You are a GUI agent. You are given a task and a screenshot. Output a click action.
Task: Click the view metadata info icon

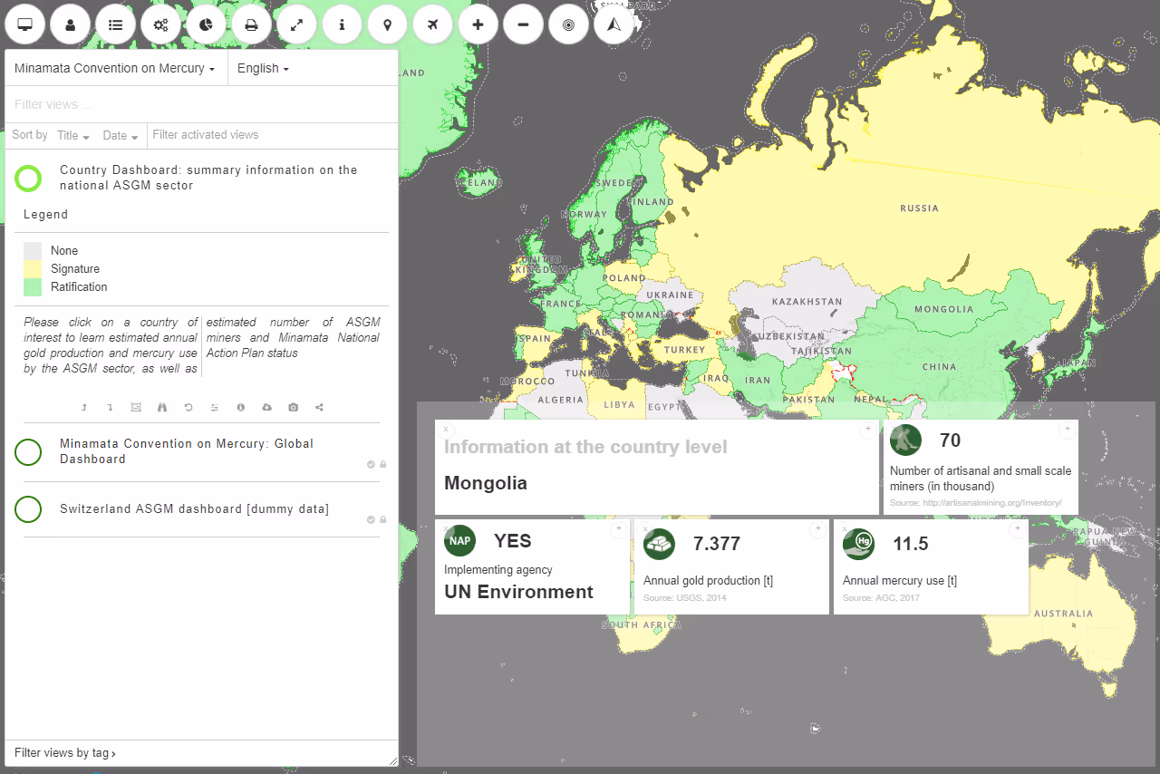[241, 408]
